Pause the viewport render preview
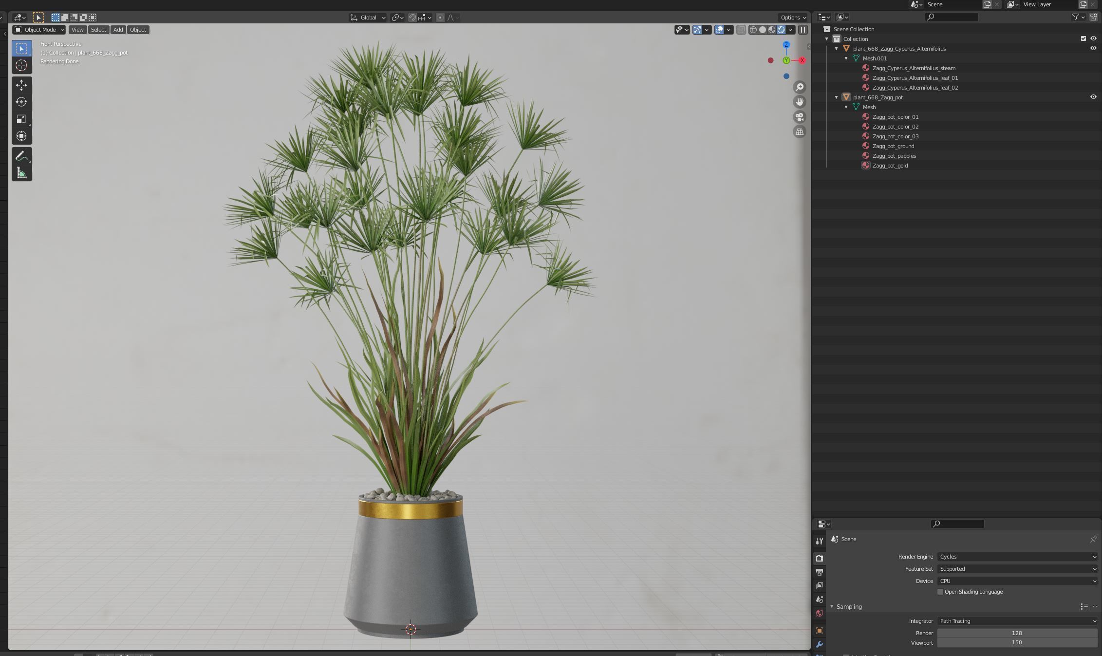 [x=803, y=30]
